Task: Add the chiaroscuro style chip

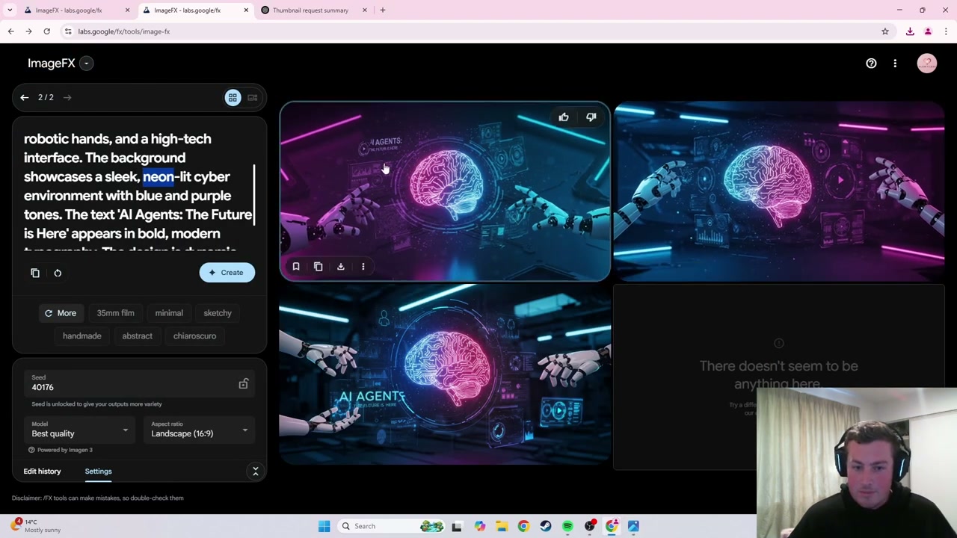Action: (x=194, y=336)
